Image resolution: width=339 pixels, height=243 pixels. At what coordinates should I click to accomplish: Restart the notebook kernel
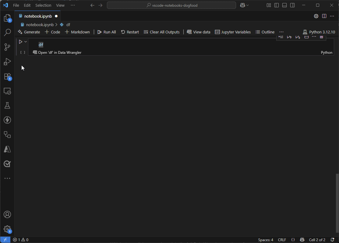coord(130,32)
